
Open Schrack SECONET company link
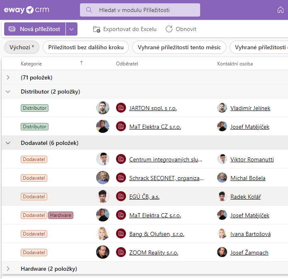coord(166,178)
